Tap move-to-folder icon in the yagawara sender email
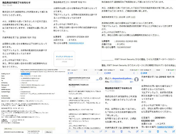This screenshot has height=134, width=176. pos(77,131)
